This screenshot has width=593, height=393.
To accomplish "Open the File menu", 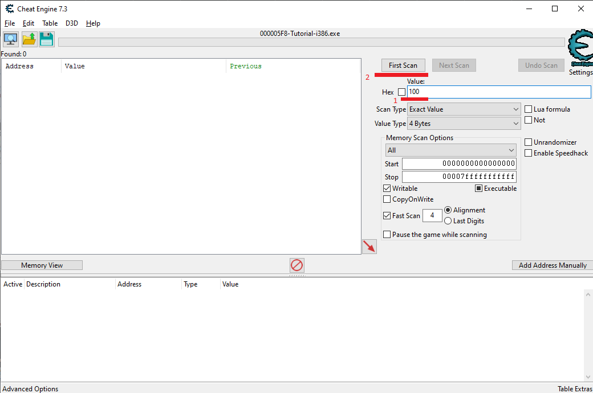I will [10, 23].
